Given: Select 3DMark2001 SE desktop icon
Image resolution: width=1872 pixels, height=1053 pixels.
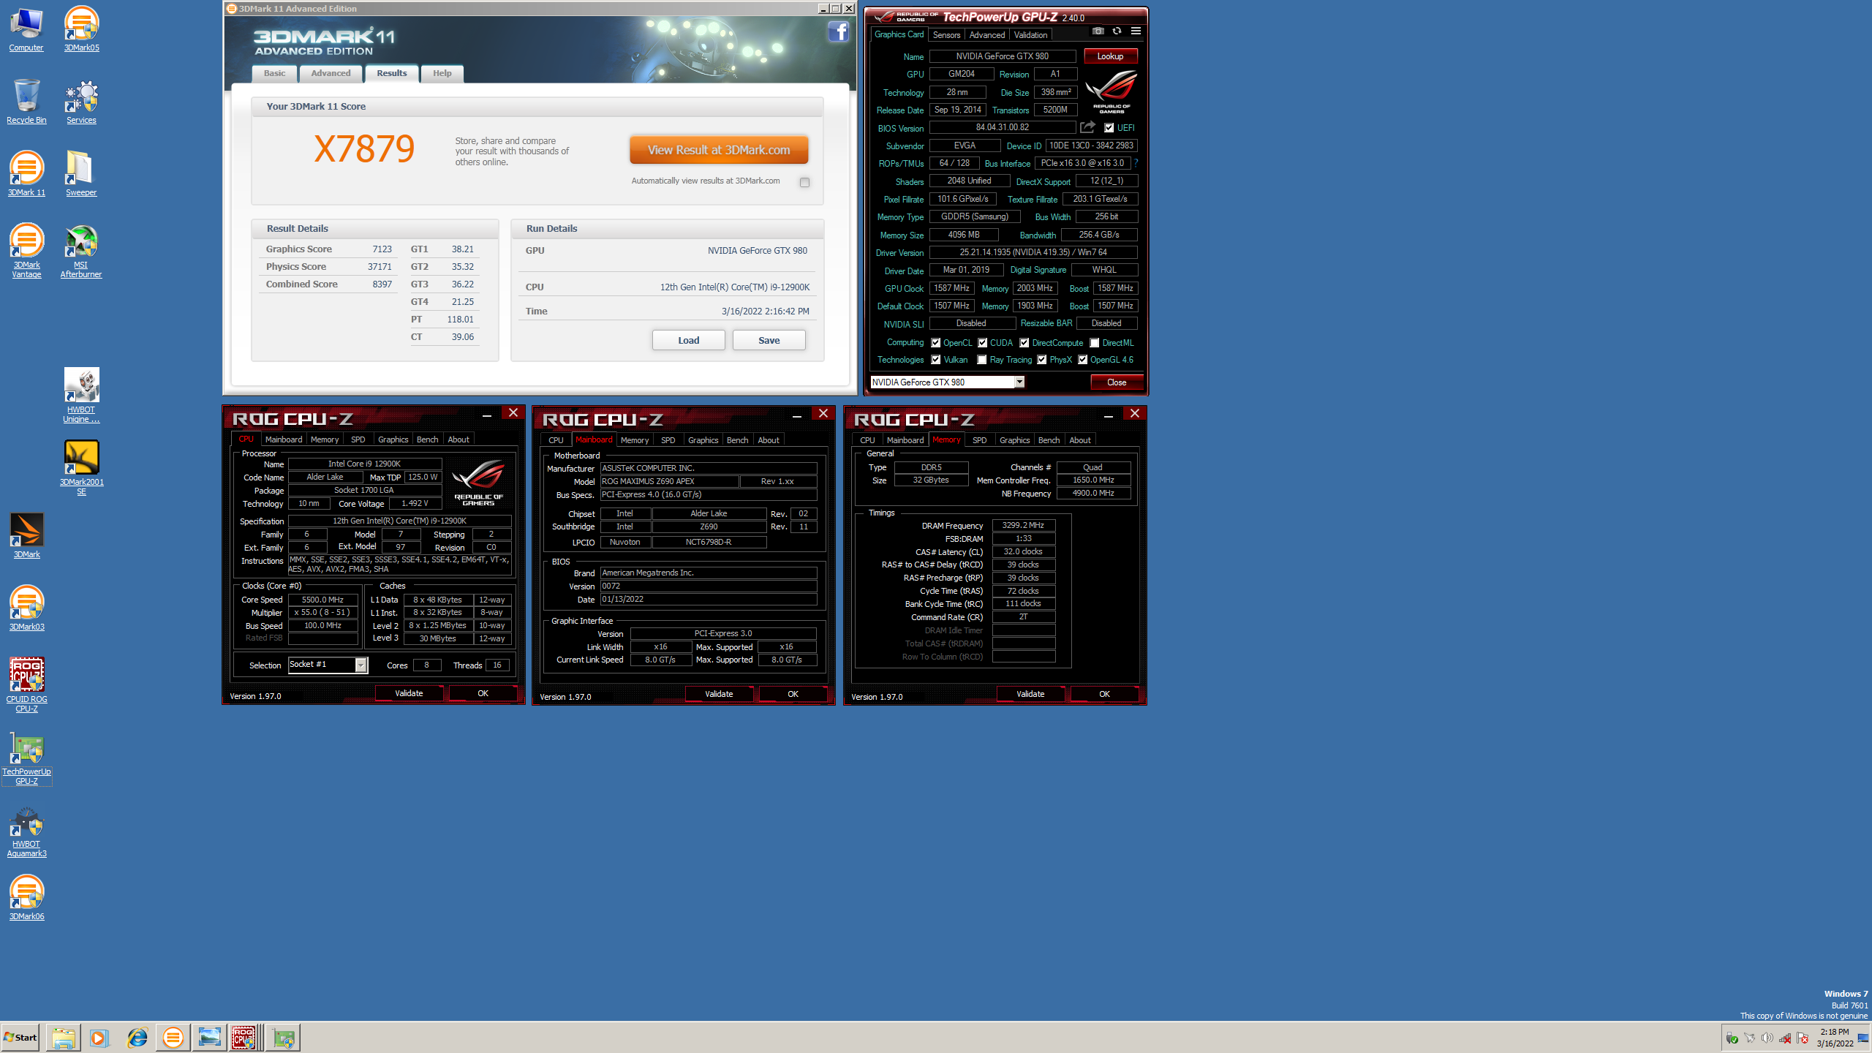Looking at the screenshot, I should [x=81, y=468].
